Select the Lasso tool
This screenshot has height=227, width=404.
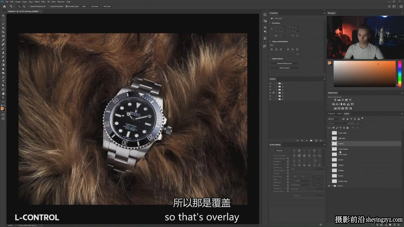tap(3, 24)
